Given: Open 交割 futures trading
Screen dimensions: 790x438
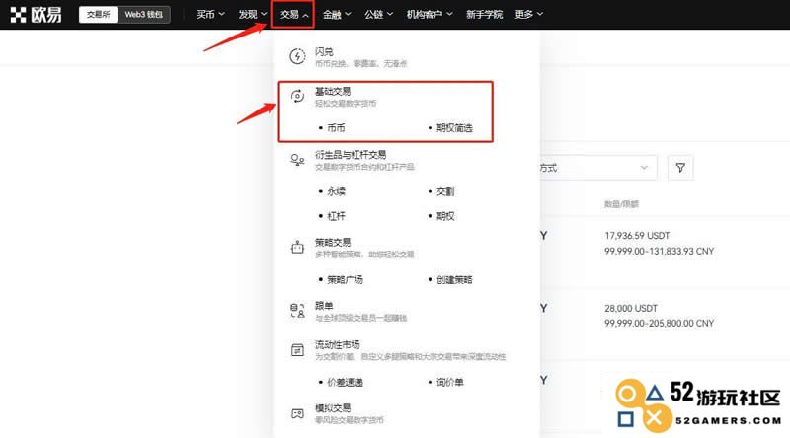Looking at the screenshot, I should 445,191.
